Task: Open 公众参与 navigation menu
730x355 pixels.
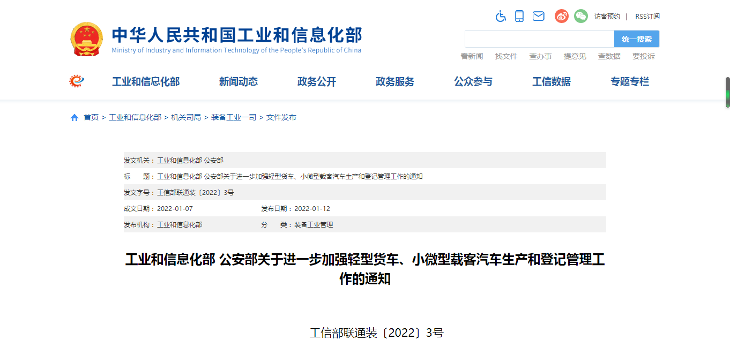Action: (x=473, y=82)
